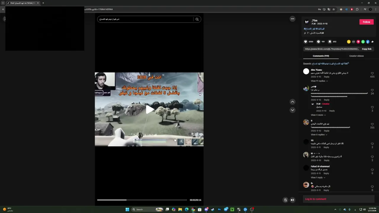Open Abu 7Lmnu's profile avatar
Screen dimensions: 379x213
[306, 71]
